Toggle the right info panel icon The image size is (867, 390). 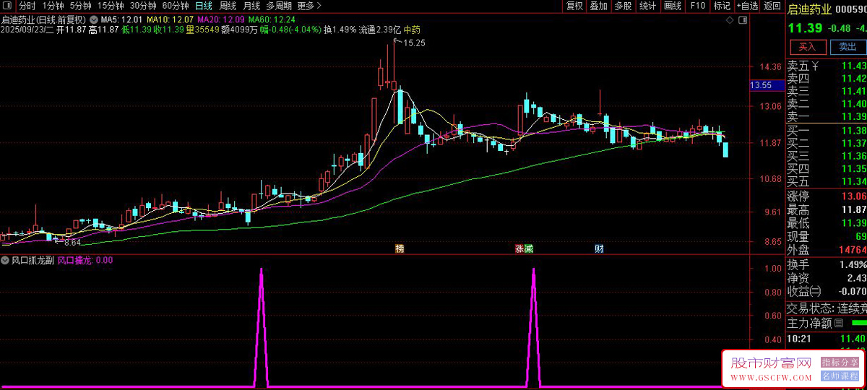tap(744, 22)
